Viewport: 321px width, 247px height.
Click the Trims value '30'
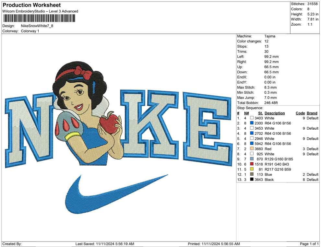pos(266,51)
